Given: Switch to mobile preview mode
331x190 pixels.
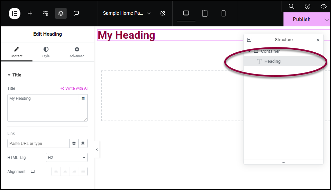Looking at the screenshot, I should coord(223,13).
